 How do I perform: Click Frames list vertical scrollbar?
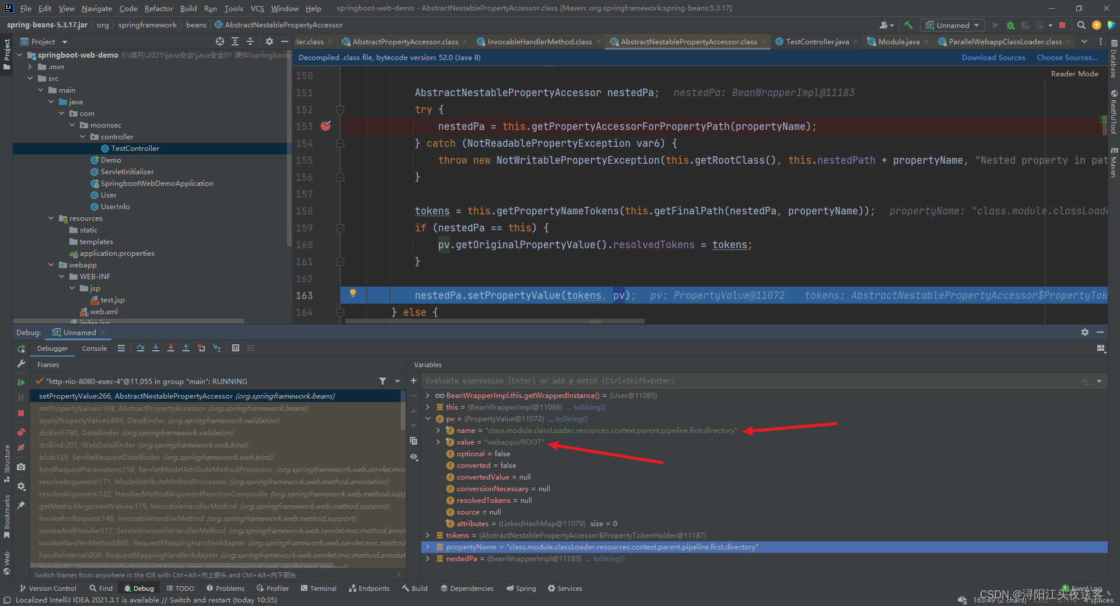403,410
